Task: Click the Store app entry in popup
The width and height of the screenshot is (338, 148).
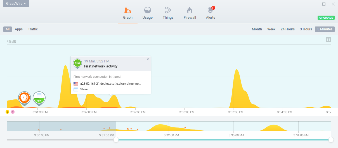Action: pos(84,89)
